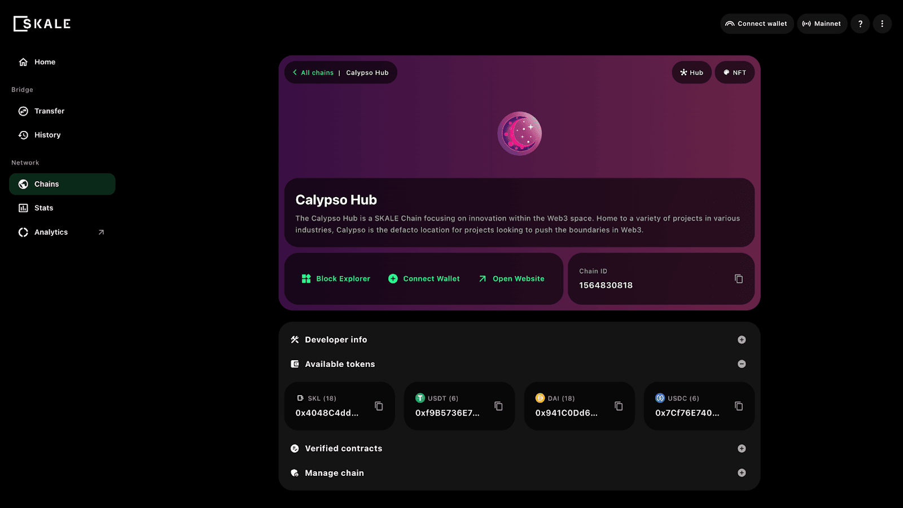Go back to All chains
Screen dimensions: 903x508
(x=313, y=73)
